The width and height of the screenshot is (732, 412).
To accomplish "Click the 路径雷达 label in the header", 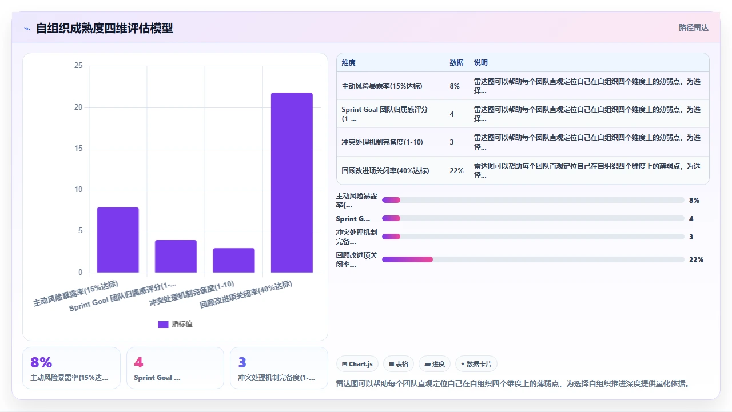I will (693, 27).
